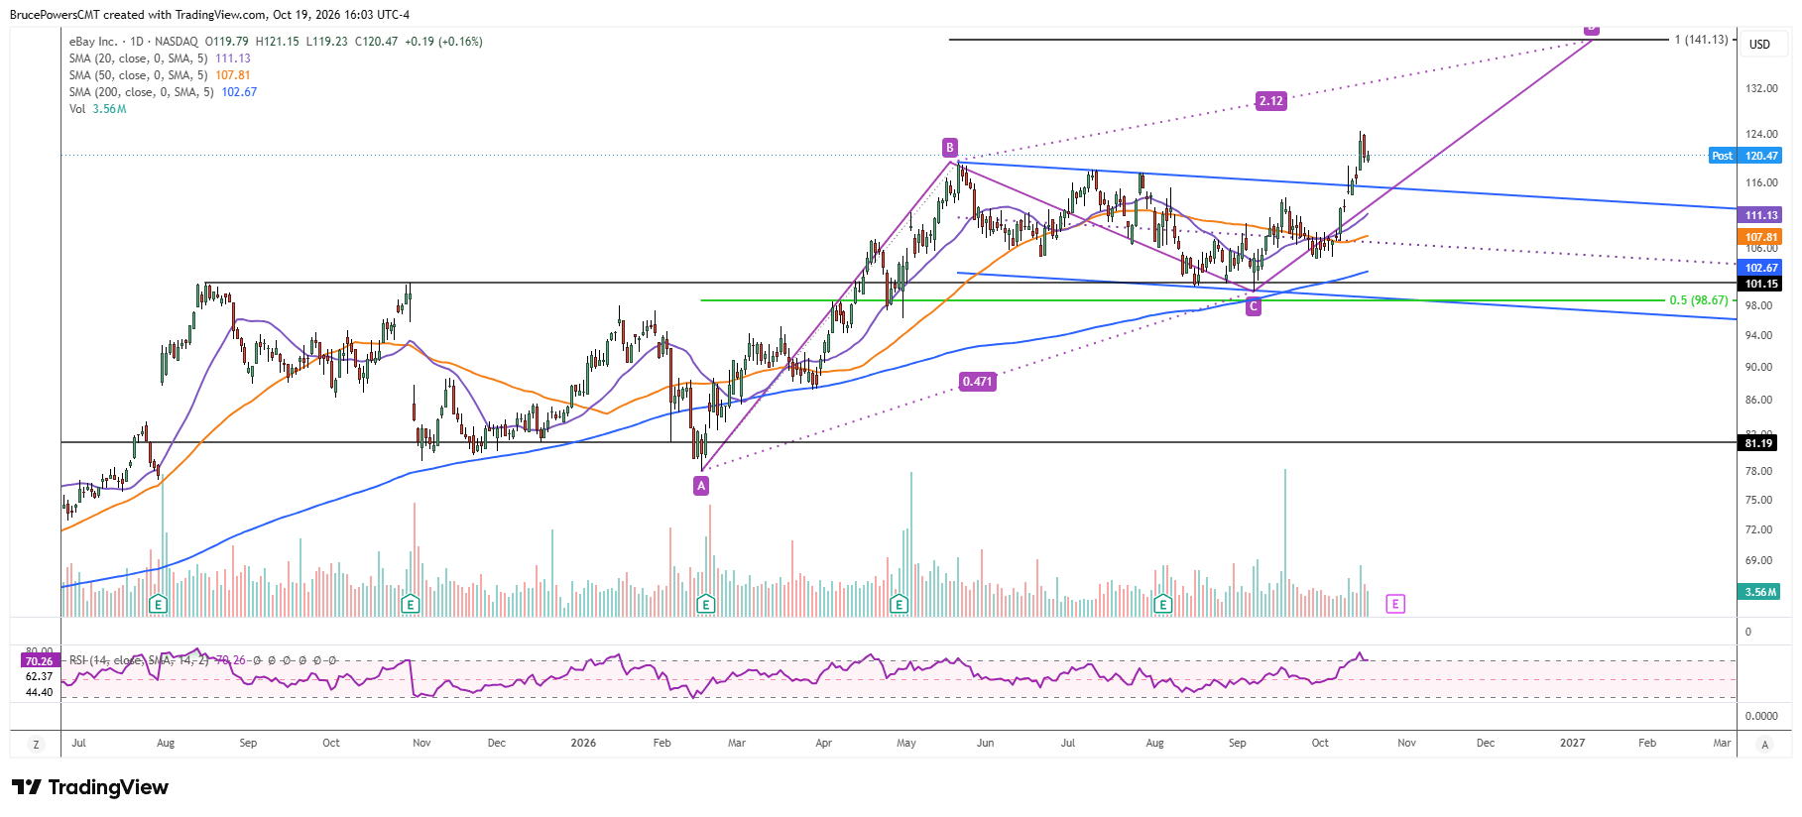The image size is (1802, 817).
Task: Select the purple pattern point C label
Action: coord(1254,306)
